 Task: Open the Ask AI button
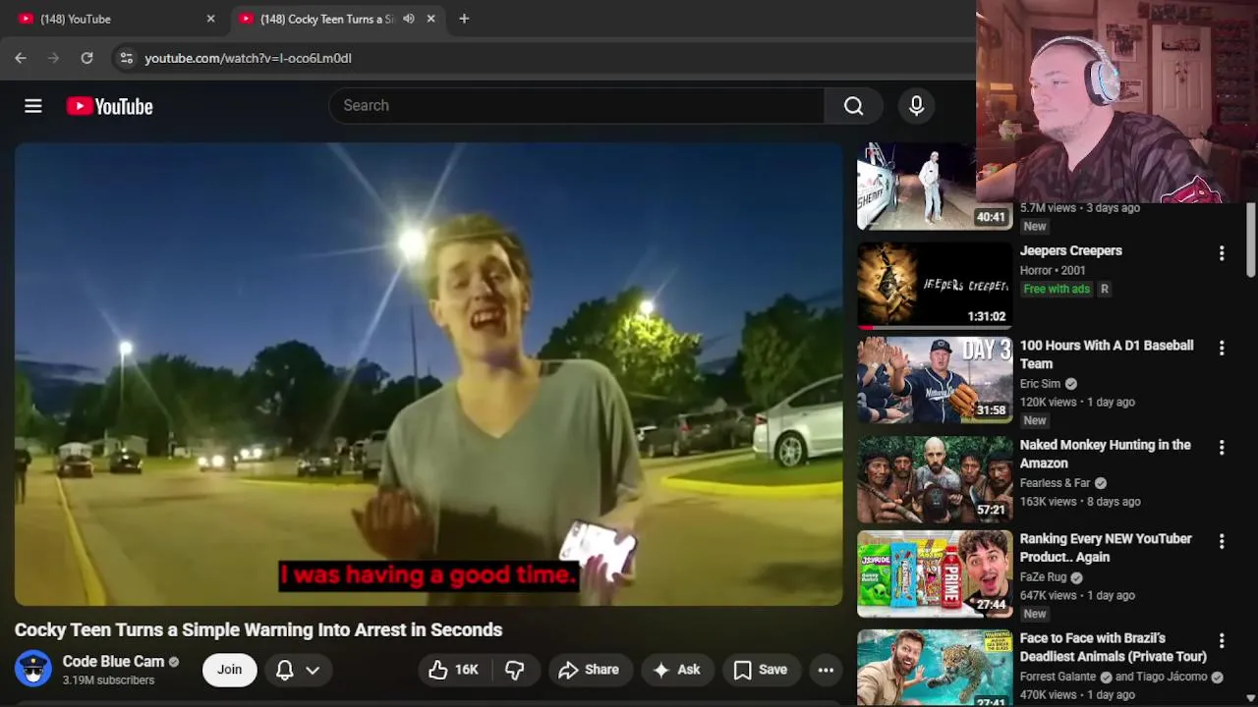point(676,670)
